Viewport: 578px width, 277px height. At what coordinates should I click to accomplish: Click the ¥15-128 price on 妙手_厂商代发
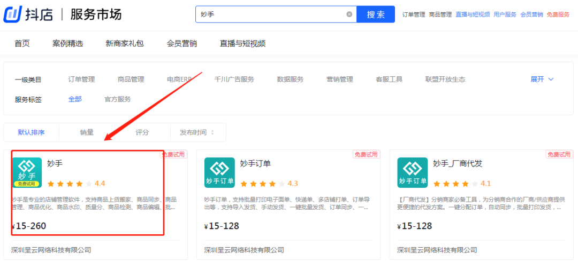pos(414,226)
